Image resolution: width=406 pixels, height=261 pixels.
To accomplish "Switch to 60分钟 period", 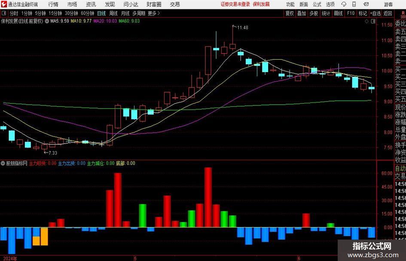I will [88, 13].
